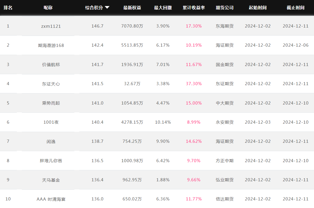
Task: Click the 弘业期货 company cell
Action: [224, 180]
